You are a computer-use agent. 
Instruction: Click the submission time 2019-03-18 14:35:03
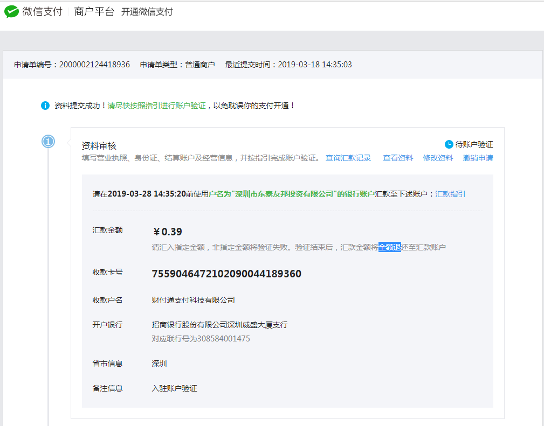pyautogui.click(x=315, y=65)
